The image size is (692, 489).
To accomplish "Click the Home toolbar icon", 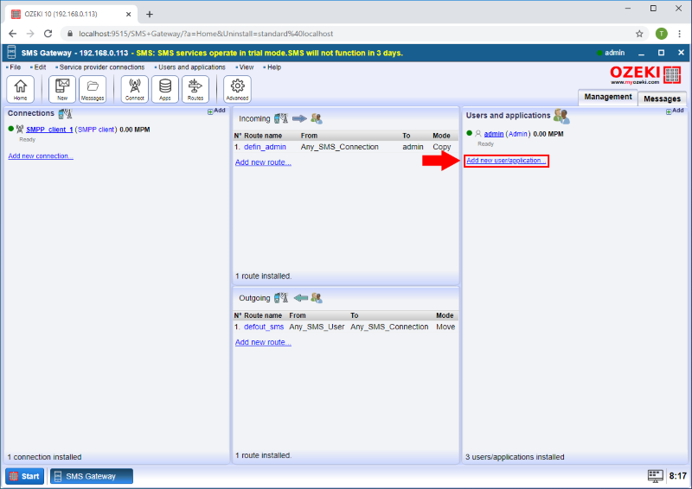I will (x=20, y=89).
